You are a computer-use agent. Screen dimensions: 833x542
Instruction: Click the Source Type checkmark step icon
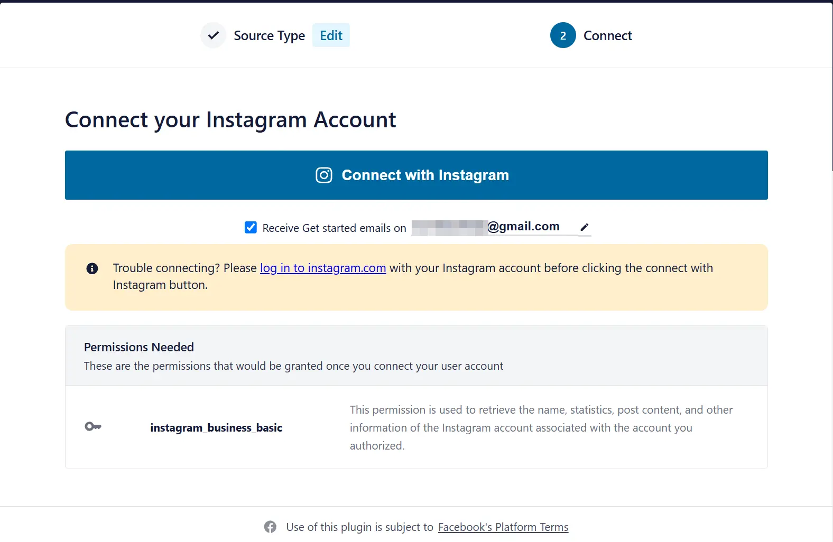click(x=213, y=35)
